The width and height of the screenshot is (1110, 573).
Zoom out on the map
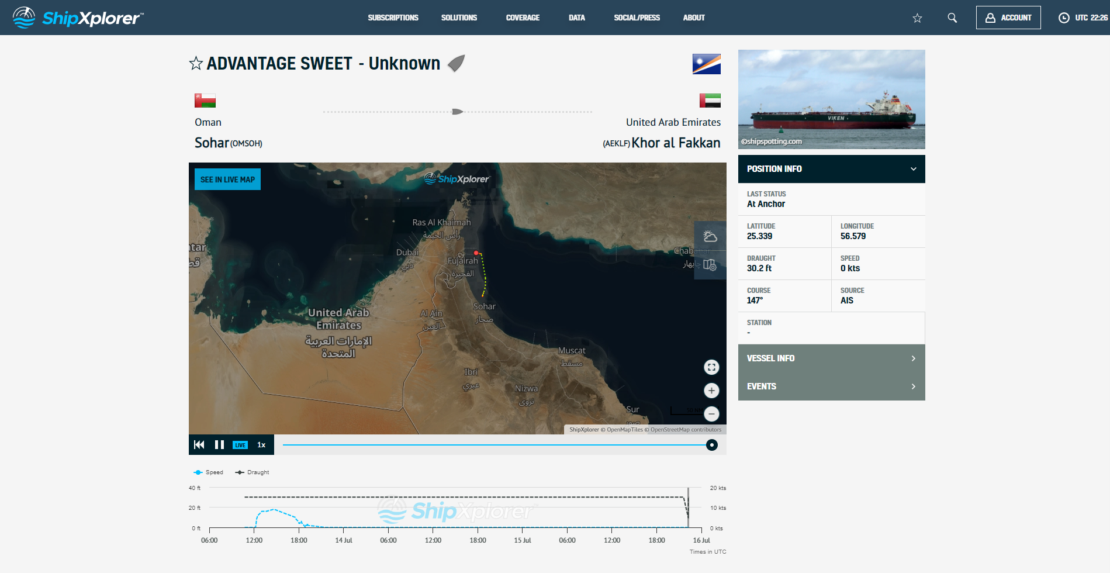(711, 414)
